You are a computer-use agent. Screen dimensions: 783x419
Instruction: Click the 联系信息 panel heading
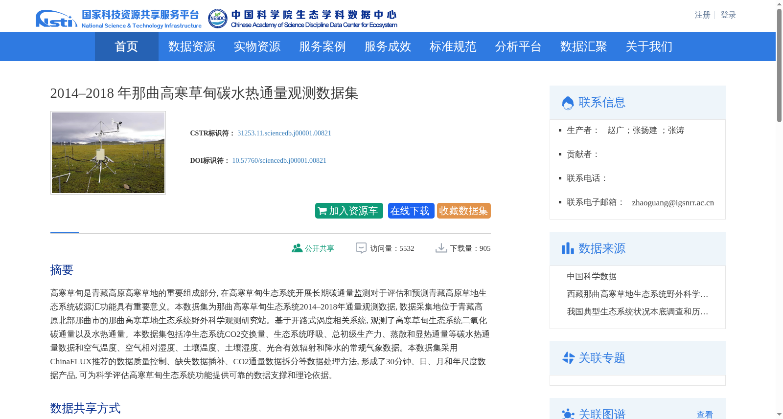(602, 102)
